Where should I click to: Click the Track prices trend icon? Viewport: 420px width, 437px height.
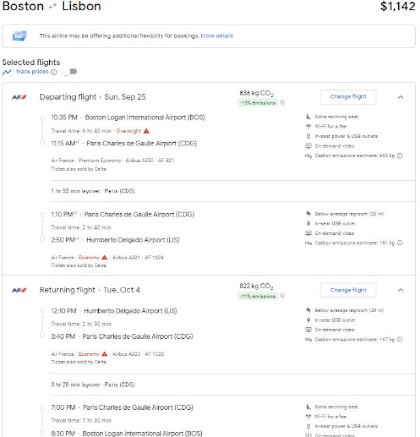tap(7, 72)
